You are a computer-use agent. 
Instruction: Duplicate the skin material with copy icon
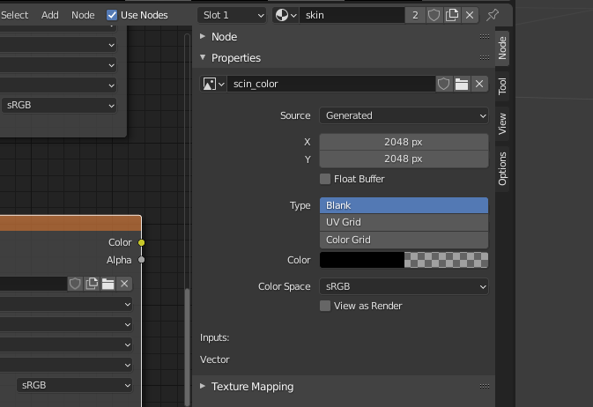coord(452,15)
